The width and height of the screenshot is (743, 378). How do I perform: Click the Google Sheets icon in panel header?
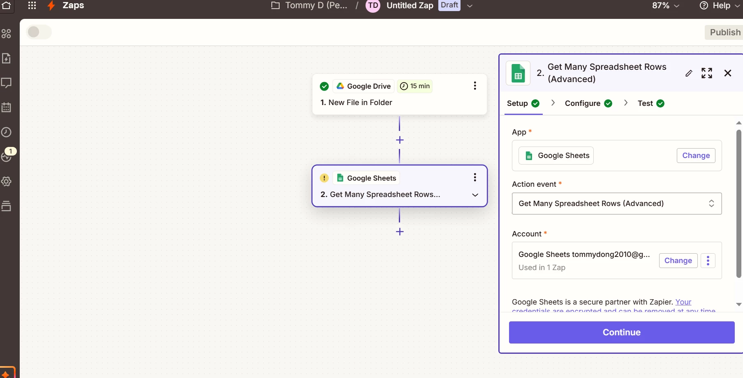[x=518, y=73]
